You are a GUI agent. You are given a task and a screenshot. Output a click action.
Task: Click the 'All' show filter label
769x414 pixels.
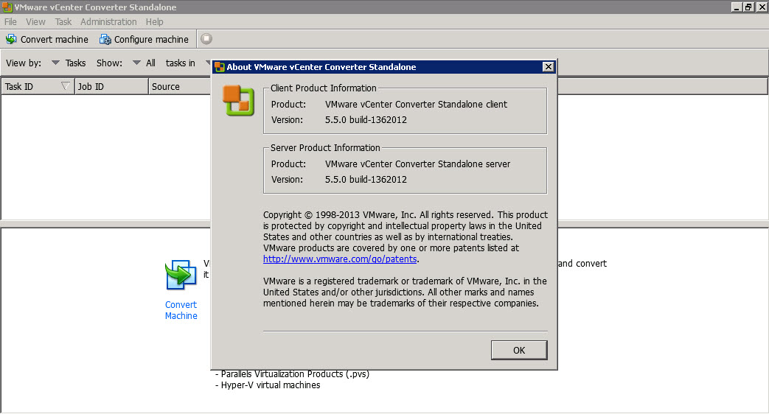click(x=150, y=63)
